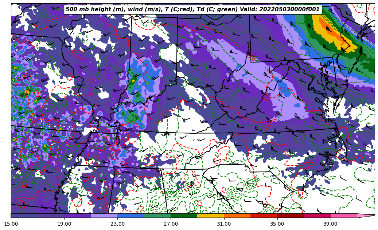Select the crimson colorbar segment
The height and width of the screenshot is (230, 378).
coord(317,215)
